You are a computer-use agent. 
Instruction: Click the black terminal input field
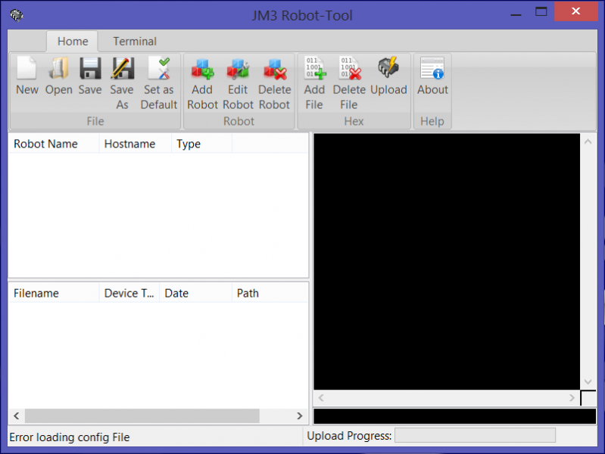(x=454, y=416)
